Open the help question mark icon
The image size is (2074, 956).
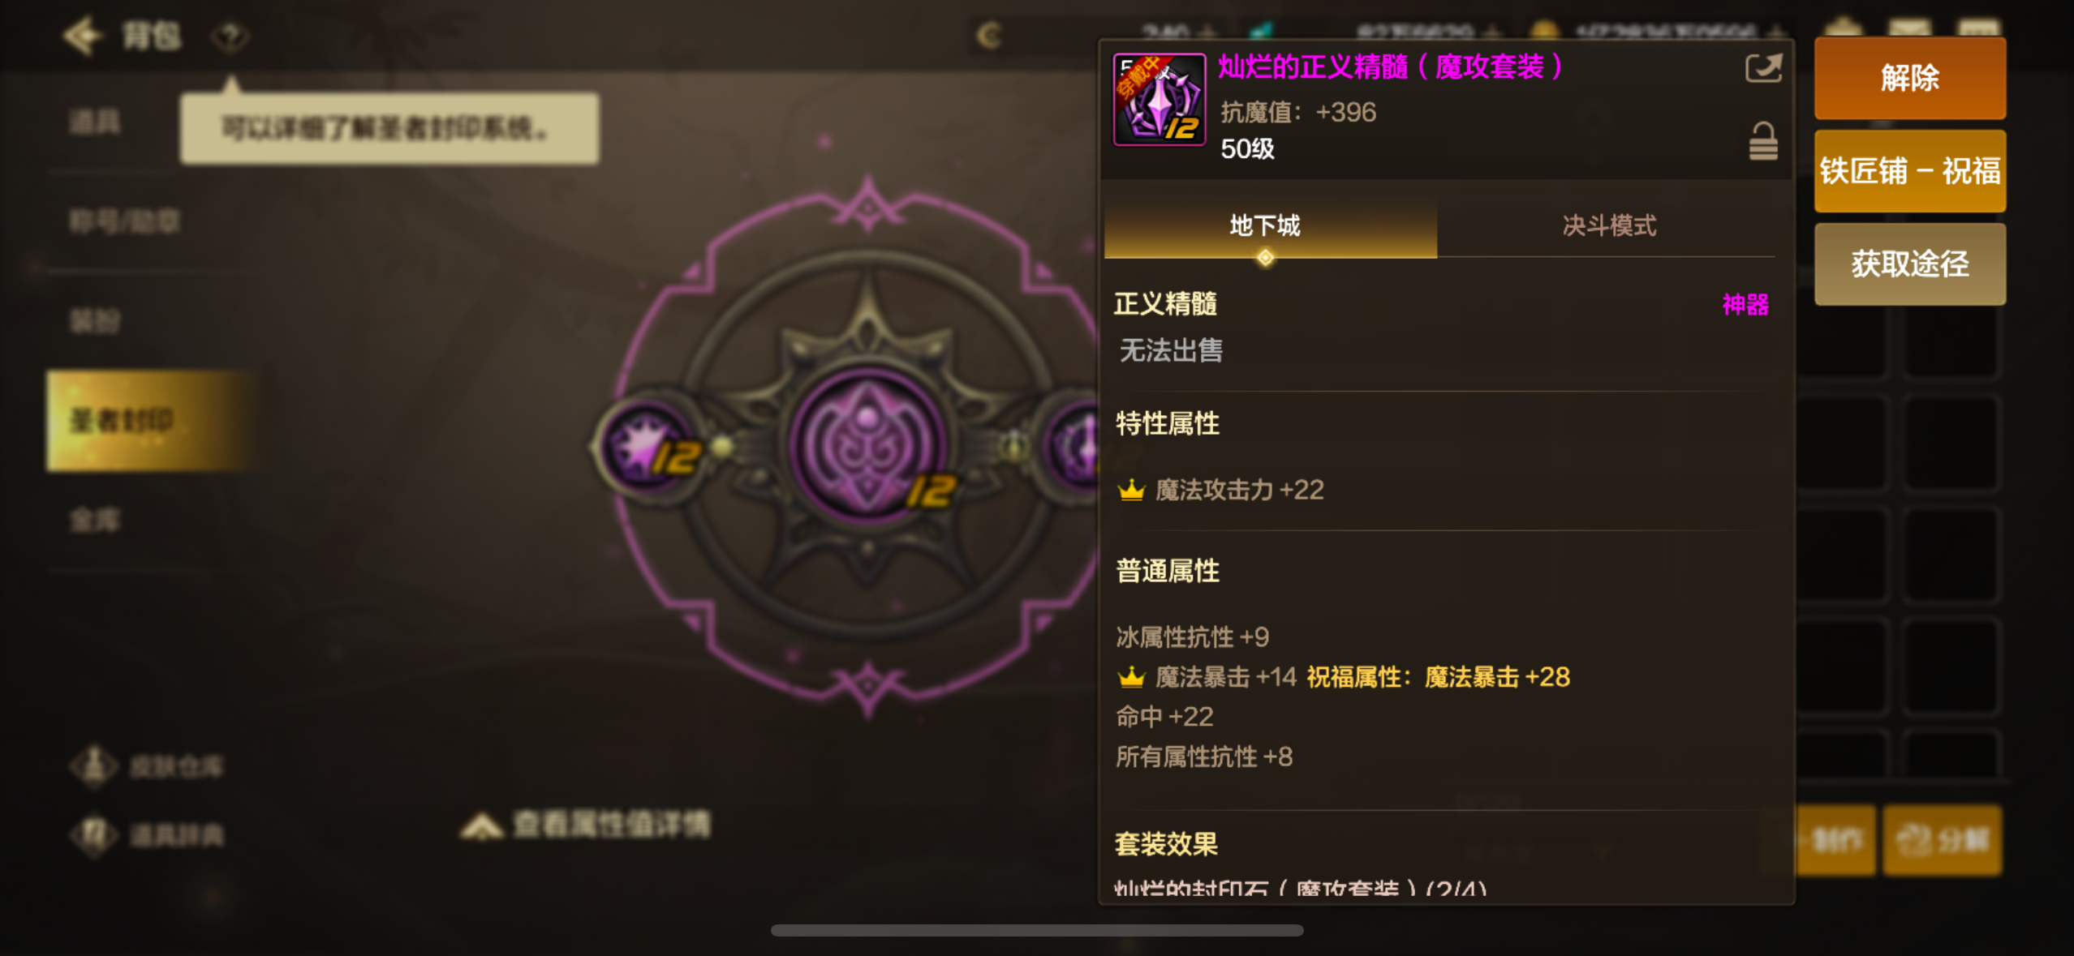tap(230, 36)
